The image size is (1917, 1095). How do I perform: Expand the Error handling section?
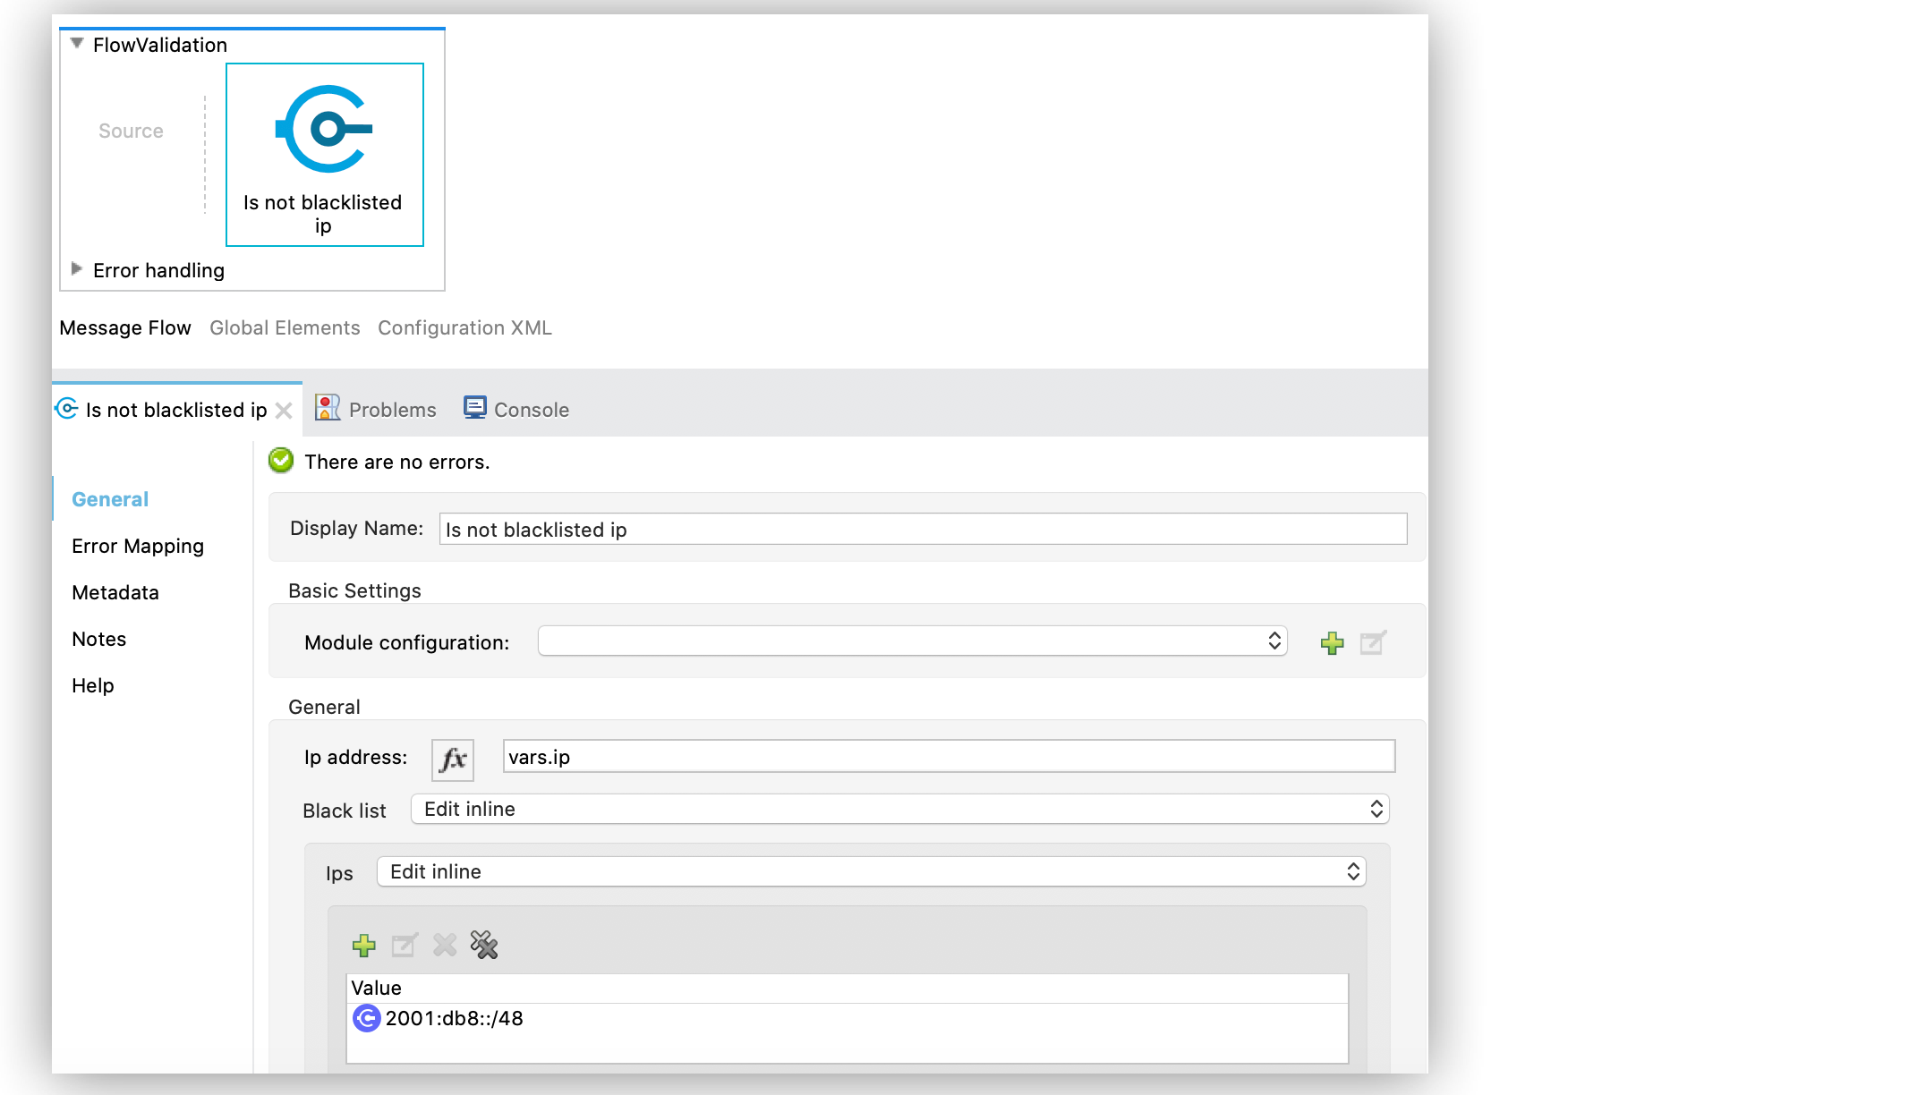click(77, 268)
